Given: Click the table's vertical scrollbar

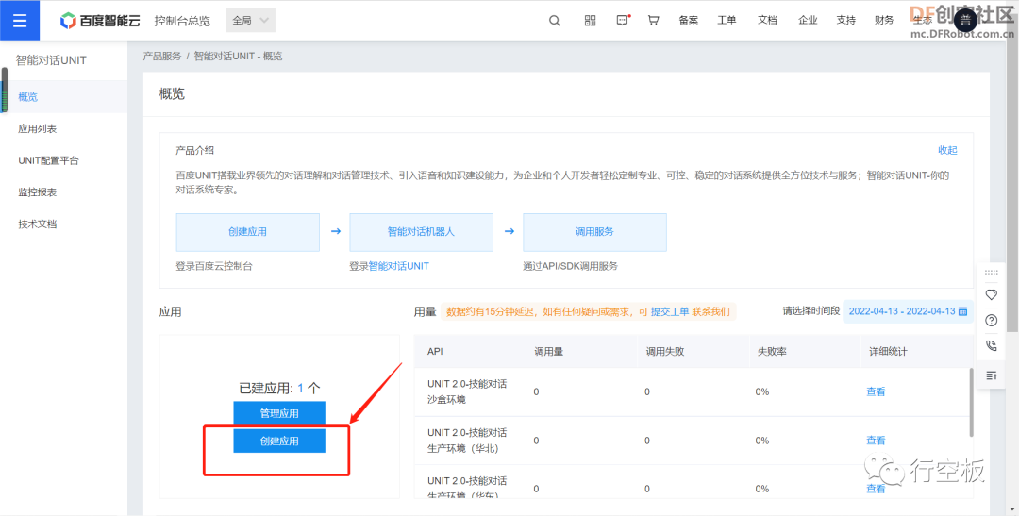Looking at the screenshot, I should [972, 402].
